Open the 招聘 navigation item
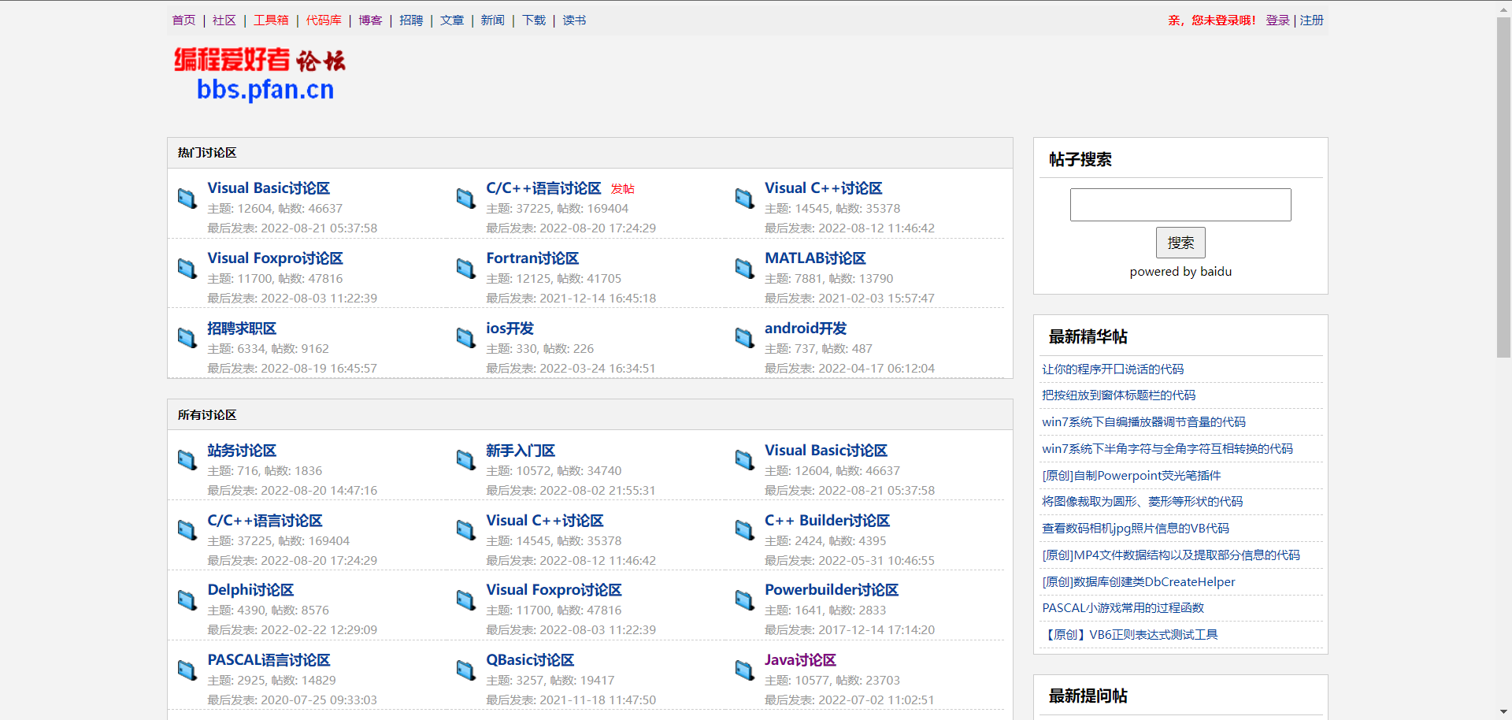This screenshot has width=1512, height=720. coord(411,20)
